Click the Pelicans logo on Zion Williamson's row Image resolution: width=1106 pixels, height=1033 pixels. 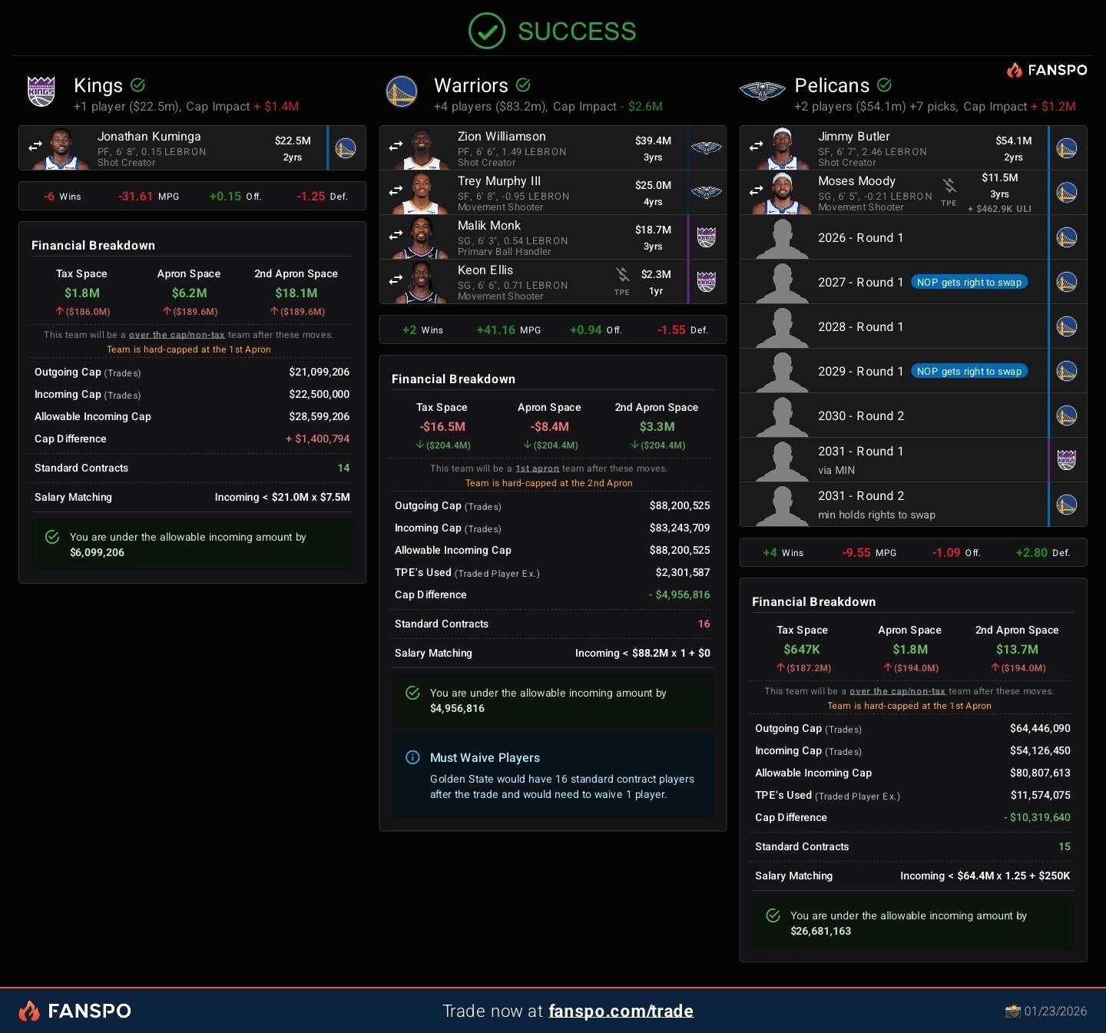point(706,148)
